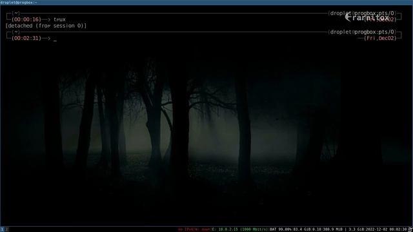The height and width of the screenshot is (232, 413).
Task: Click the tray icon at status bar end
Action: click(x=410, y=229)
